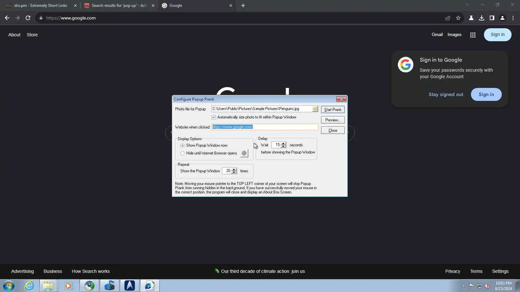
Task: Increase the Wait seconds value
Action: pos(283,143)
